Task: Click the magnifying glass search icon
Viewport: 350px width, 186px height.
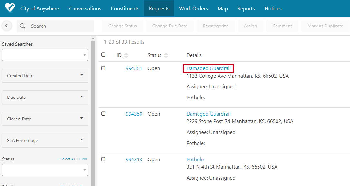Action: [23, 26]
